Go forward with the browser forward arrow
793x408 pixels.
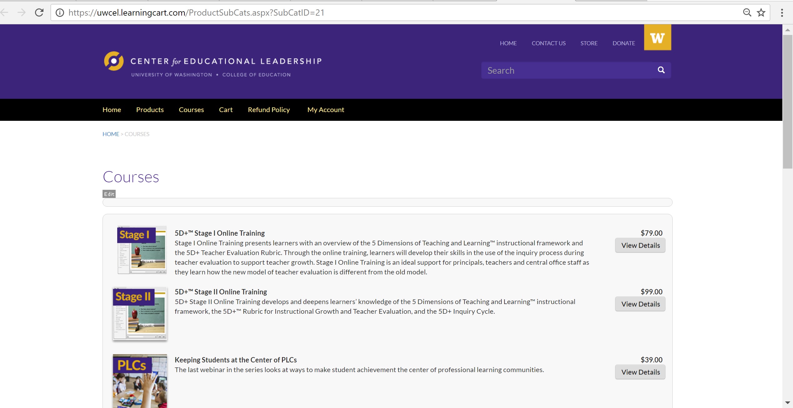(x=22, y=12)
